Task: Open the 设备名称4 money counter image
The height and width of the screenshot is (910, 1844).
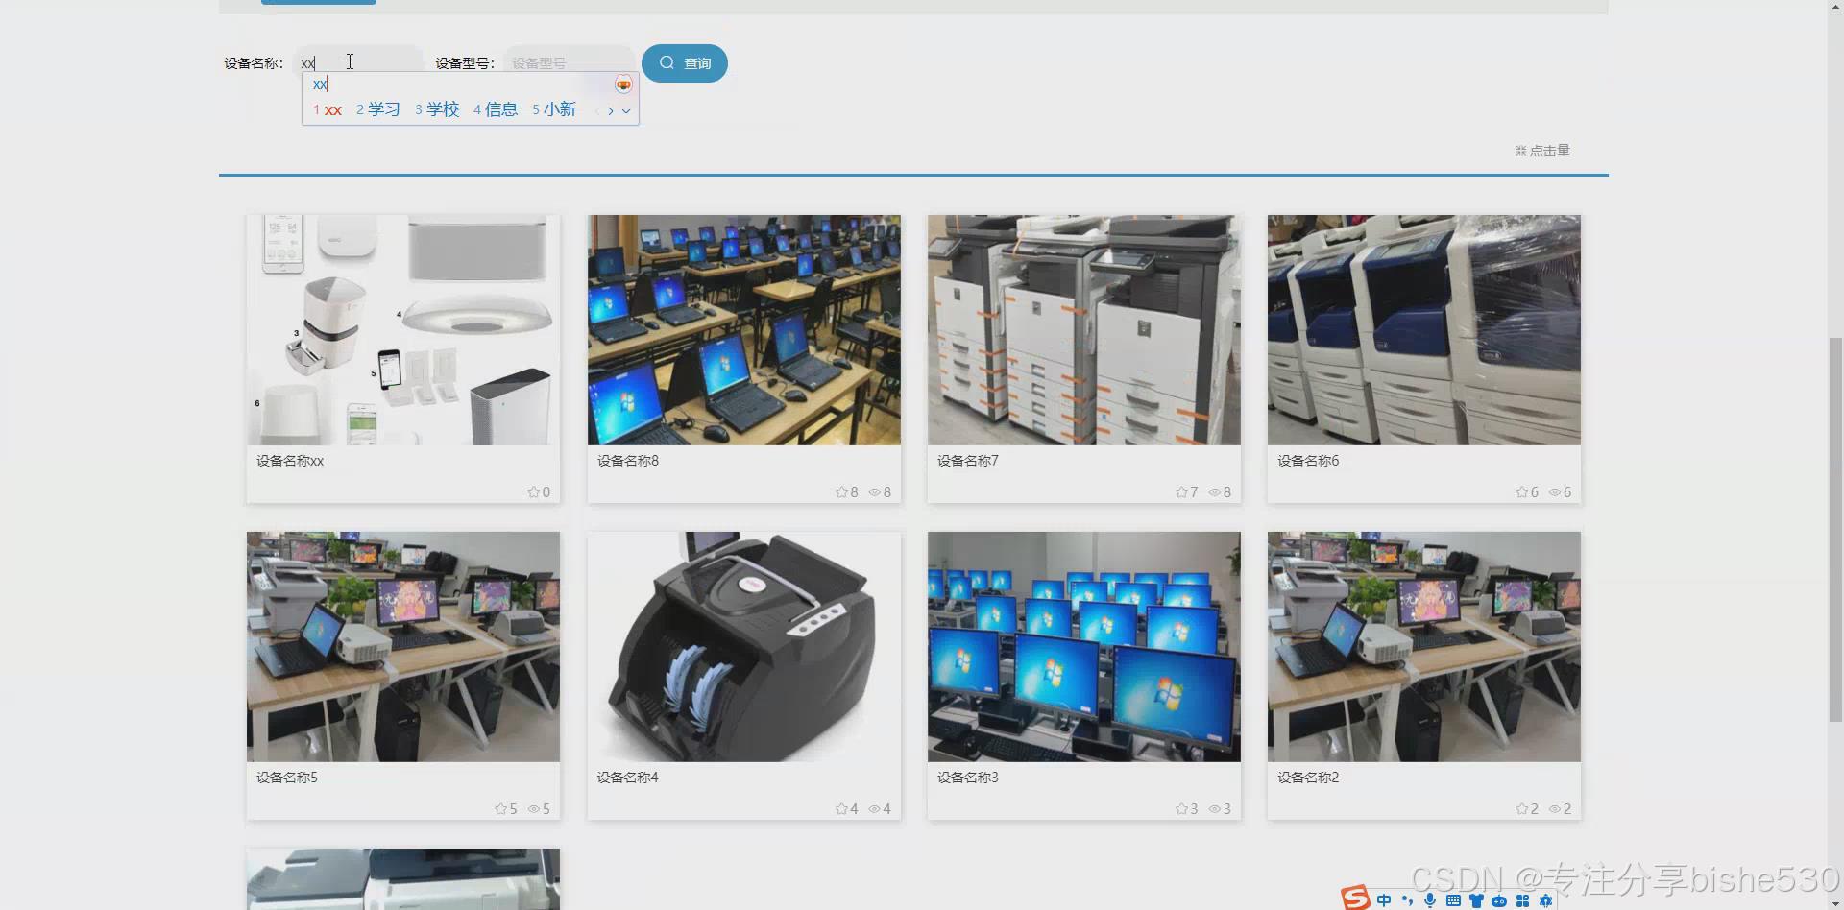Action: tap(744, 647)
